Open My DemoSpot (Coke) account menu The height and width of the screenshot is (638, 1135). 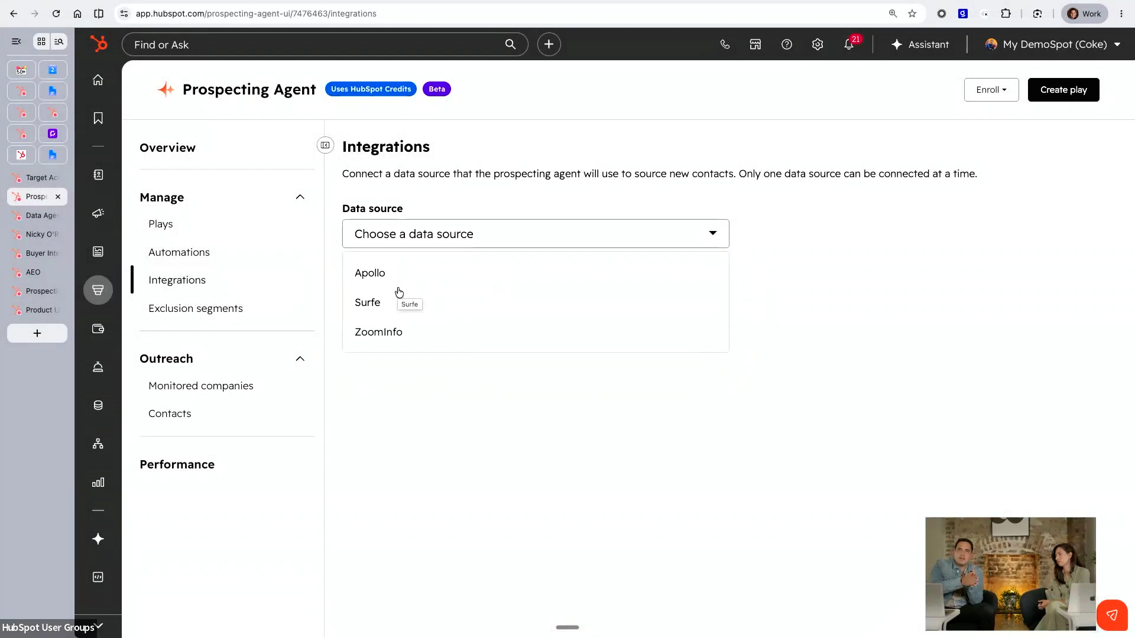tap(1053, 44)
